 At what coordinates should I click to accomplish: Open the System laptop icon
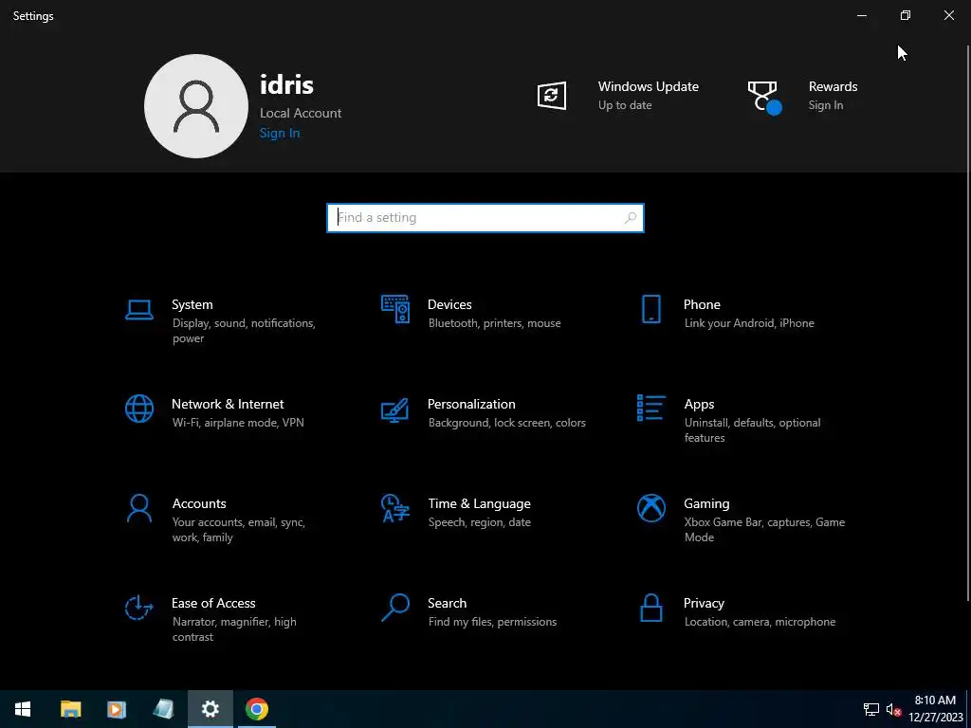(x=138, y=310)
